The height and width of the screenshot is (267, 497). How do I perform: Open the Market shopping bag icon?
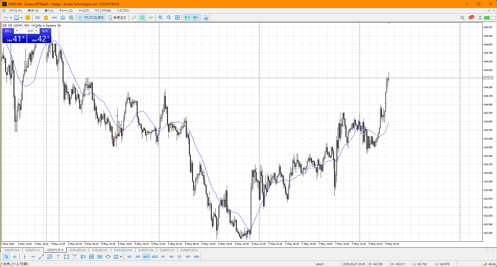(46, 18)
